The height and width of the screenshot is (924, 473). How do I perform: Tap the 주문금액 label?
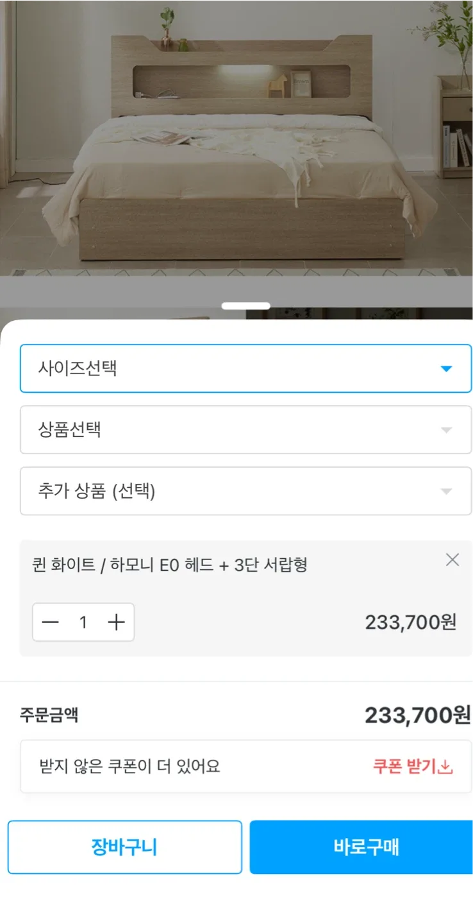pos(49,715)
